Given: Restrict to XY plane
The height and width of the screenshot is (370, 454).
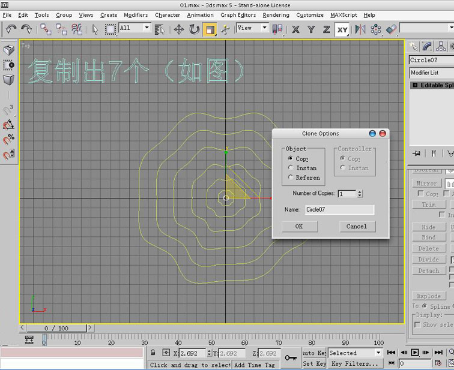Looking at the screenshot, I should tap(342, 29).
